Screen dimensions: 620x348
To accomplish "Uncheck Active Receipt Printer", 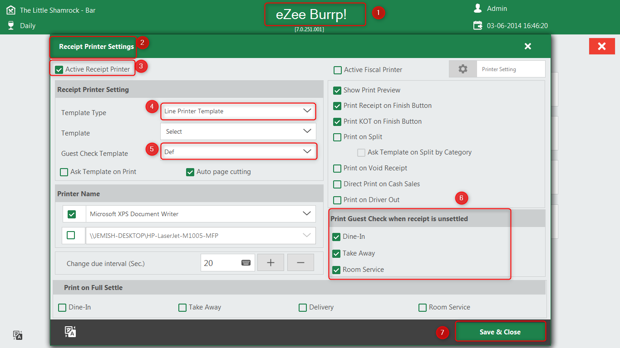I will (59, 70).
